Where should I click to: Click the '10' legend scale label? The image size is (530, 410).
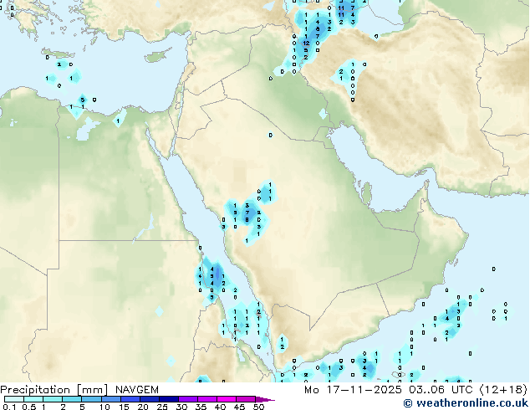pos(104,407)
